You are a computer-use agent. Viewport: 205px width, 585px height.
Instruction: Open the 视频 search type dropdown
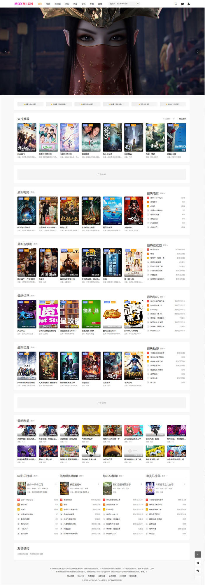(112, 4)
